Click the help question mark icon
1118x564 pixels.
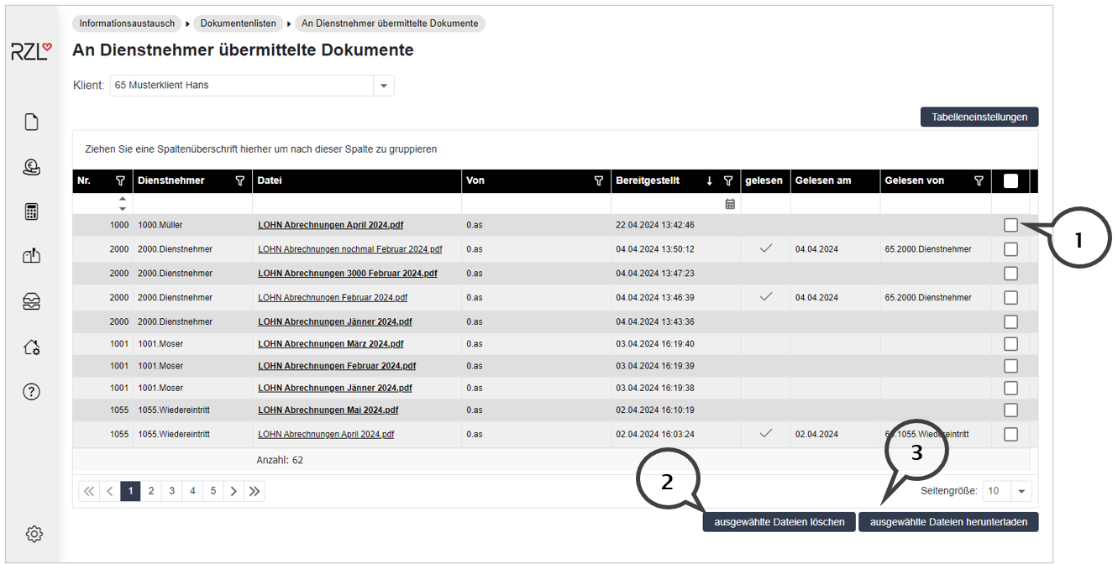31,392
